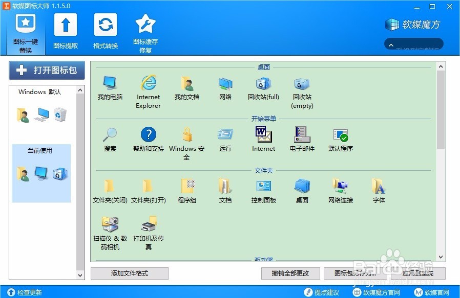Run the 图标缓存修复 tool
This screenshot has width=460, height=298.
pos(145,32)
